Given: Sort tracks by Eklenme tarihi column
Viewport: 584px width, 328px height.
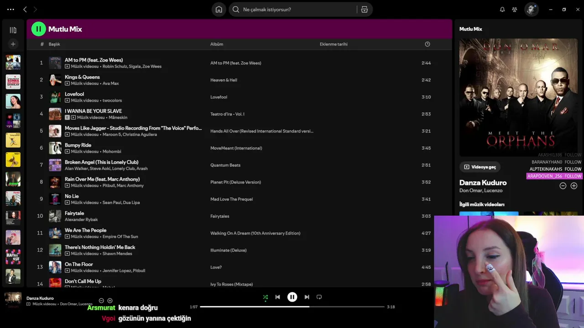Looking at the screenshot, I should coord(334,44).
